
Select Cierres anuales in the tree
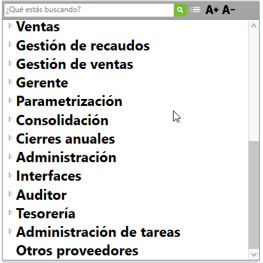66,139
